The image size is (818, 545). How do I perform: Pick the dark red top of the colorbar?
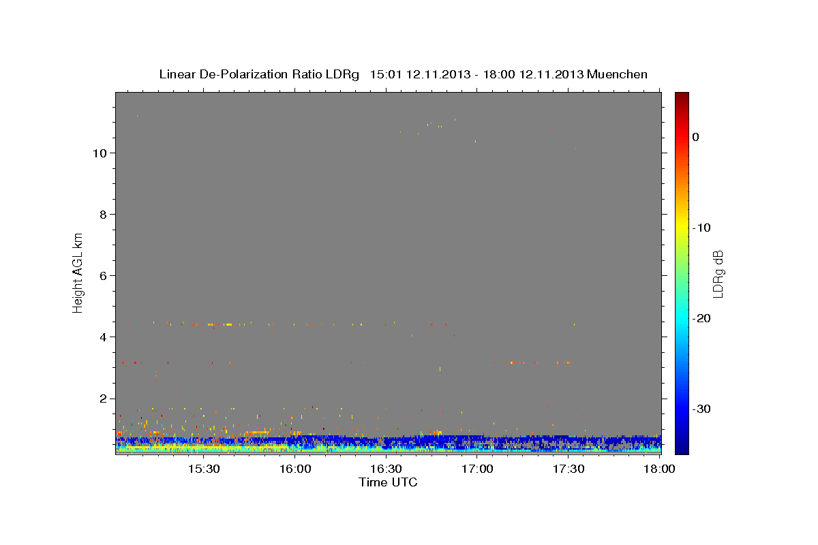(x=682, y=97)
